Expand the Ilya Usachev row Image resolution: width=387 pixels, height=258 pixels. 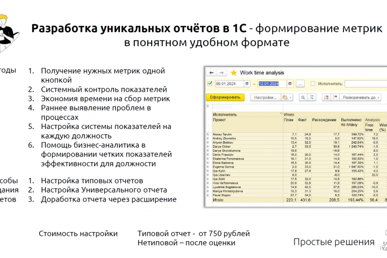coord(207,175)
